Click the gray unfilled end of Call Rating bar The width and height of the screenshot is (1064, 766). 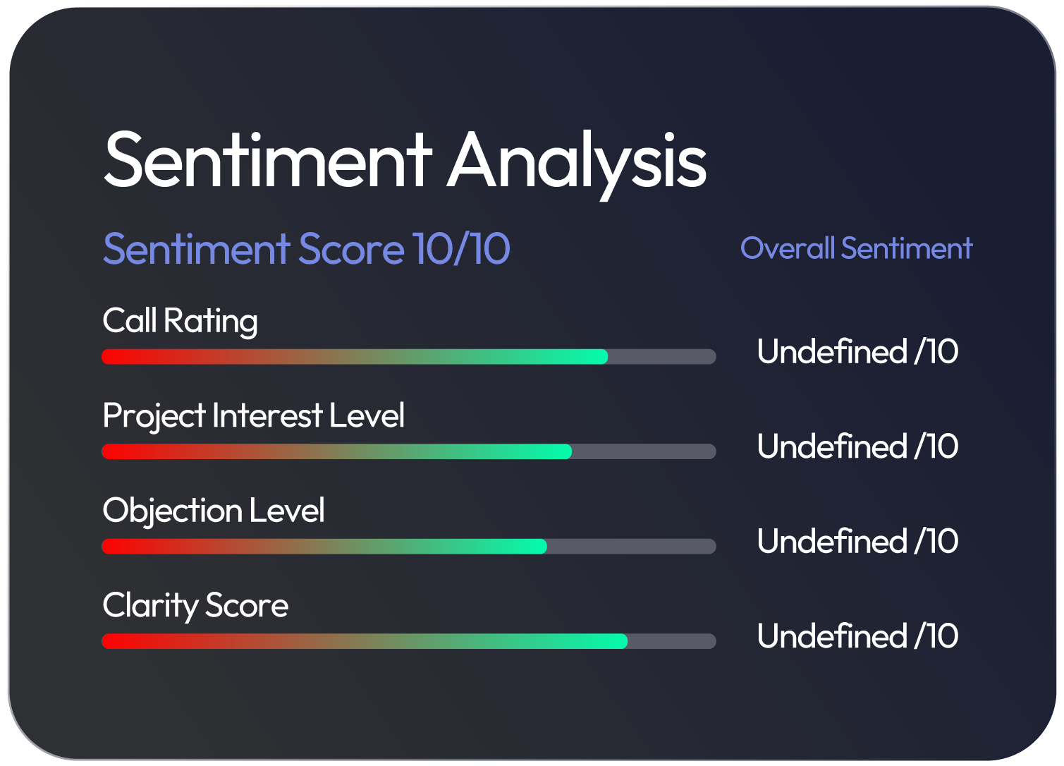663,357
